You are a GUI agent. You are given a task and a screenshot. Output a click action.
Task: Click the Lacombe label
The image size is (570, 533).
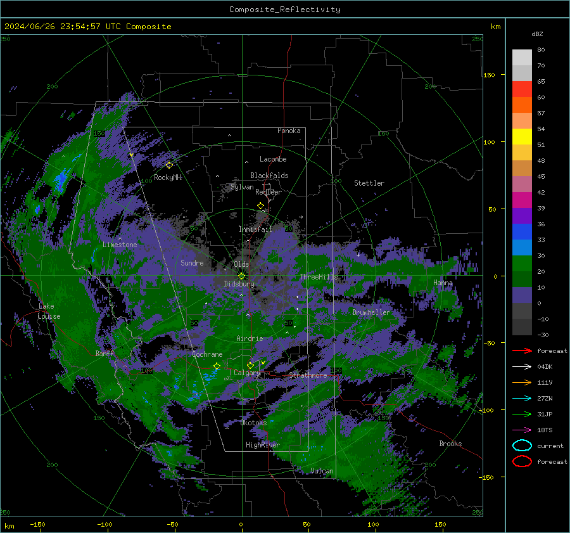tap(273, 159)
